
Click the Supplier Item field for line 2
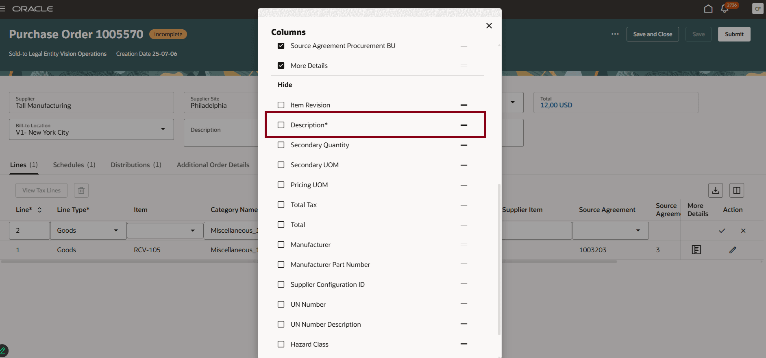click(537, 231)
